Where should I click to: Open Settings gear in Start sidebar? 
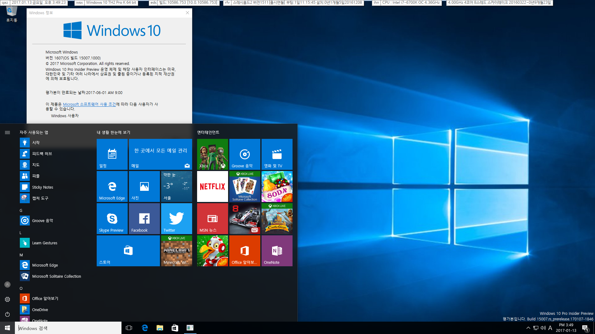tap(7, 299)
